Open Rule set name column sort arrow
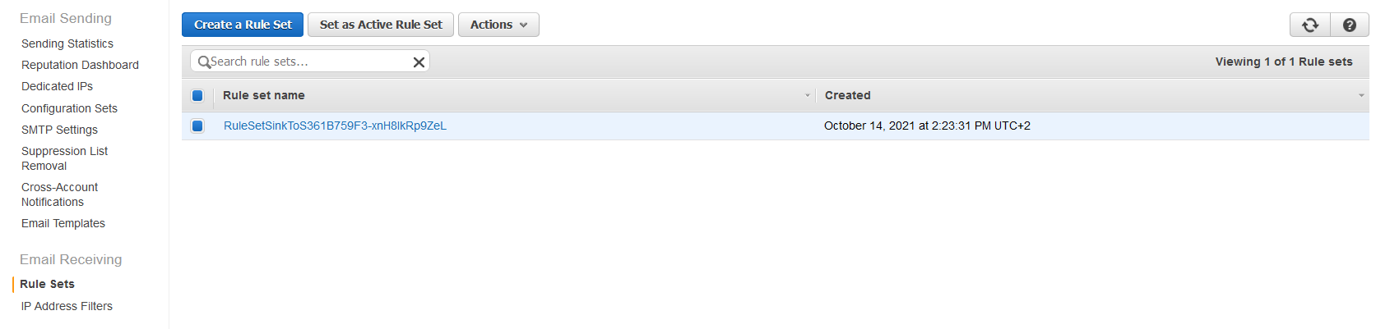 (x=807, y=95)
